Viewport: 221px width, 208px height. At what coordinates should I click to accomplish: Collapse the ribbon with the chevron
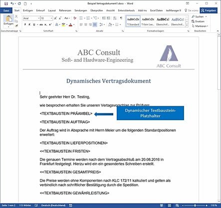pos(218,31)
